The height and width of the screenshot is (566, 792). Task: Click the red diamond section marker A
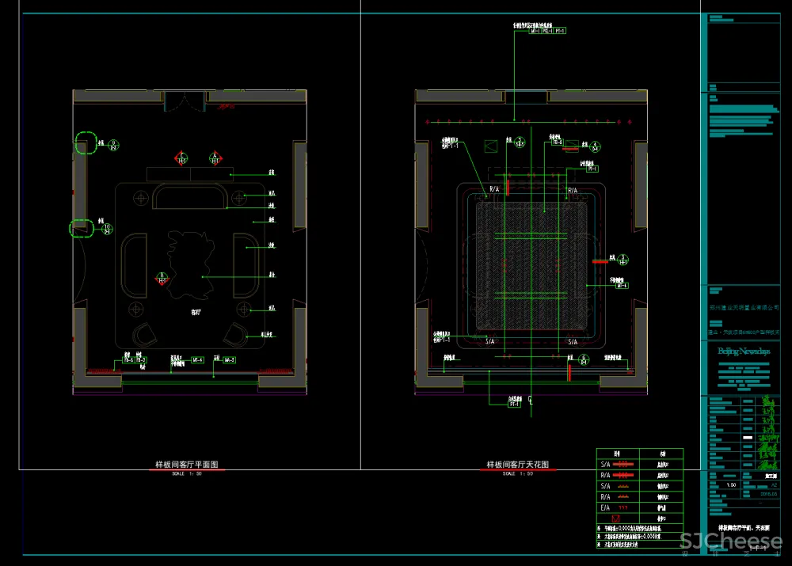tap(214, 158)
